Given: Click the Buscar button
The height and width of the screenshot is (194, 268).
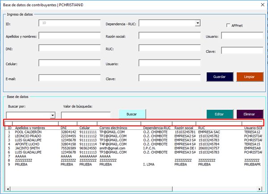Looking at the screenshot, I should tap(132, 114).
